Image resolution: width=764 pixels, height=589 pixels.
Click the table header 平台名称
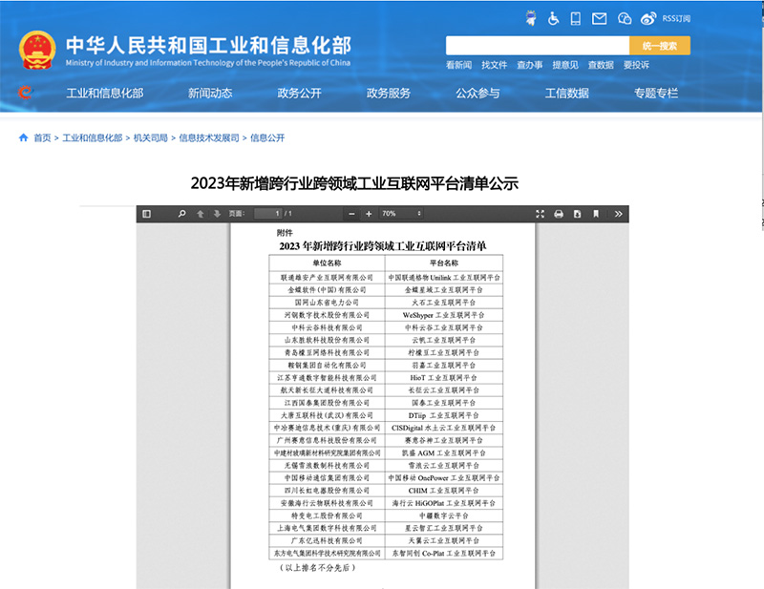point(444,263)
